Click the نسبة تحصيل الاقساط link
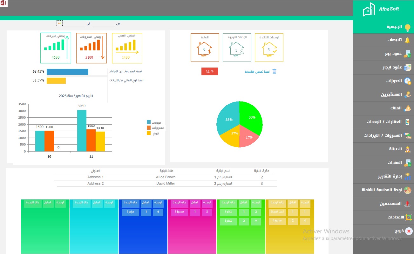Image resolution: width=414 pixels, height=254 pixels. click(257, 72)
